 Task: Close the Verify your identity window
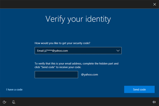point(154,4)
